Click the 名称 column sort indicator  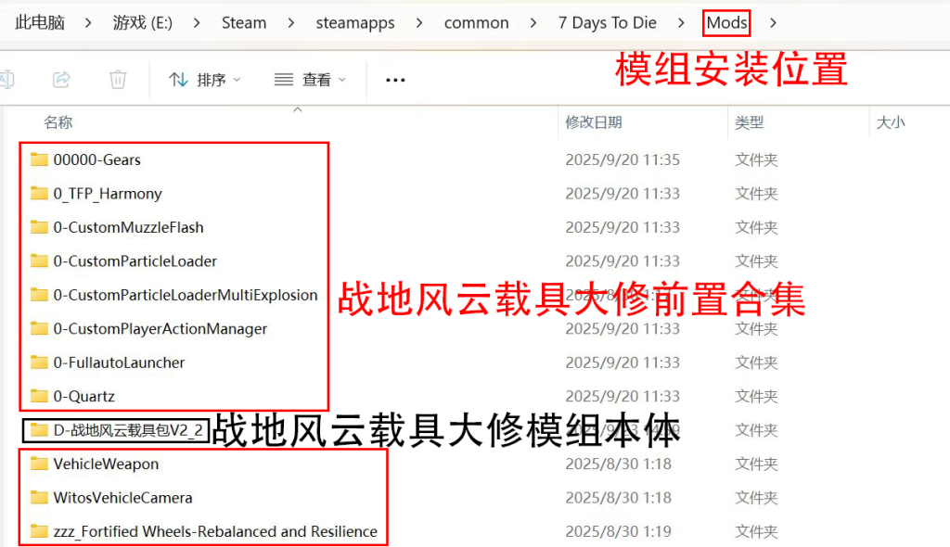click(x=297, y=108)
